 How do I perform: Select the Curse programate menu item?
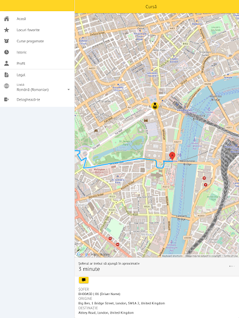pyautogui.click(x=37, y=41)
